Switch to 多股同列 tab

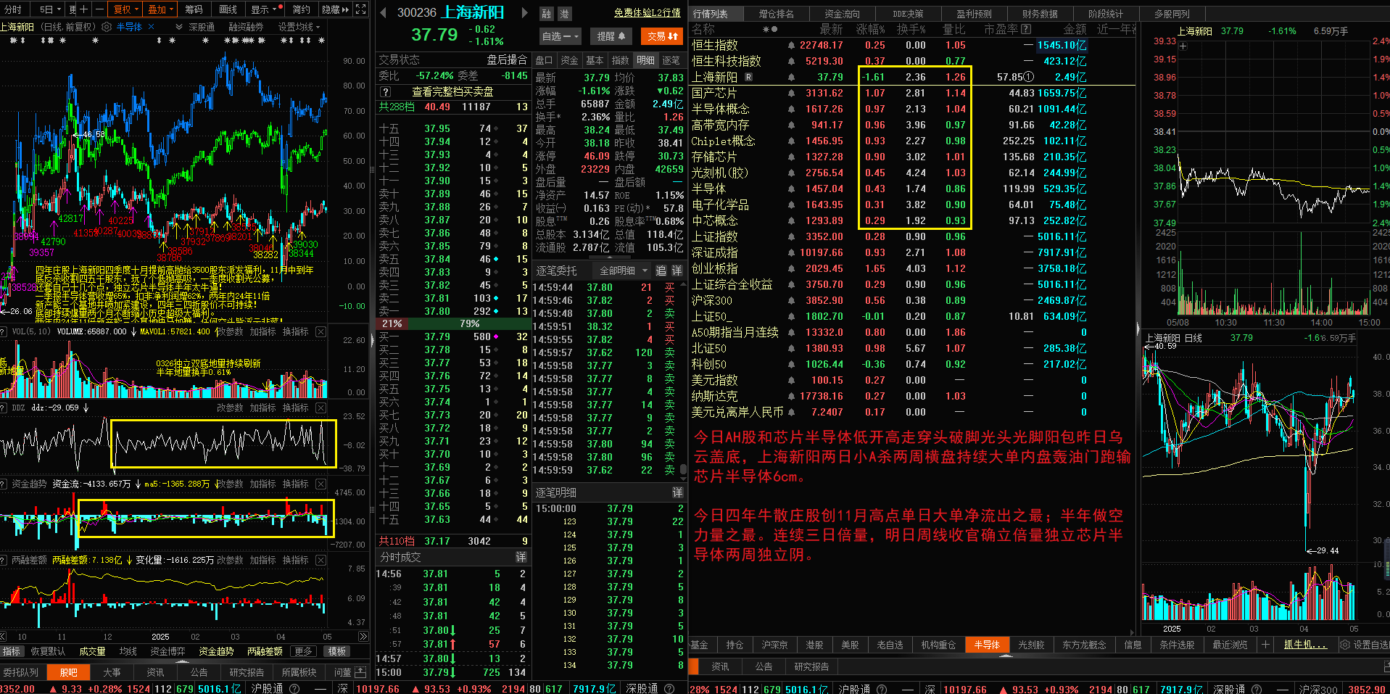[x=1171, y=14]
